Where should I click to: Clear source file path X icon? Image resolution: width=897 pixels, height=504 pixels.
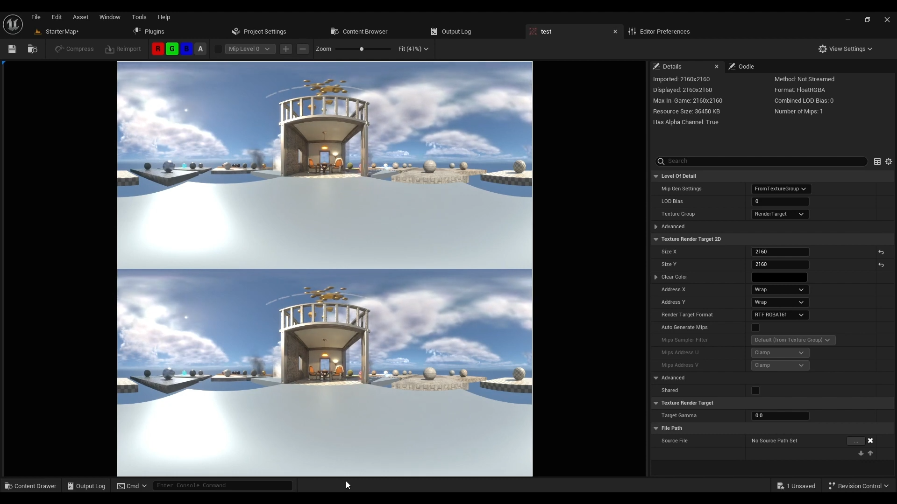[870, 441]
